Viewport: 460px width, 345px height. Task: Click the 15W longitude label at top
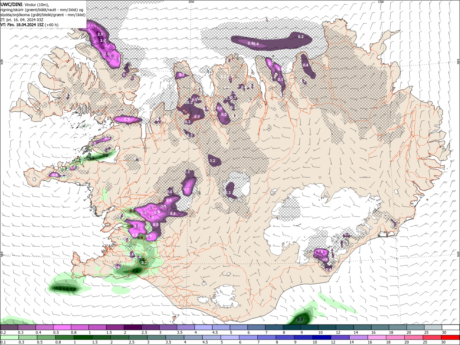tap(381, 1)
